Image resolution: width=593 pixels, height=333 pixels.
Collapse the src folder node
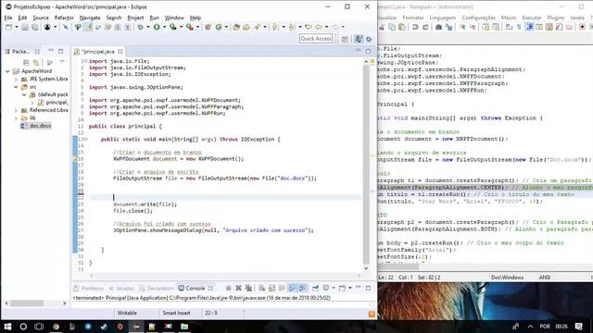16,87
